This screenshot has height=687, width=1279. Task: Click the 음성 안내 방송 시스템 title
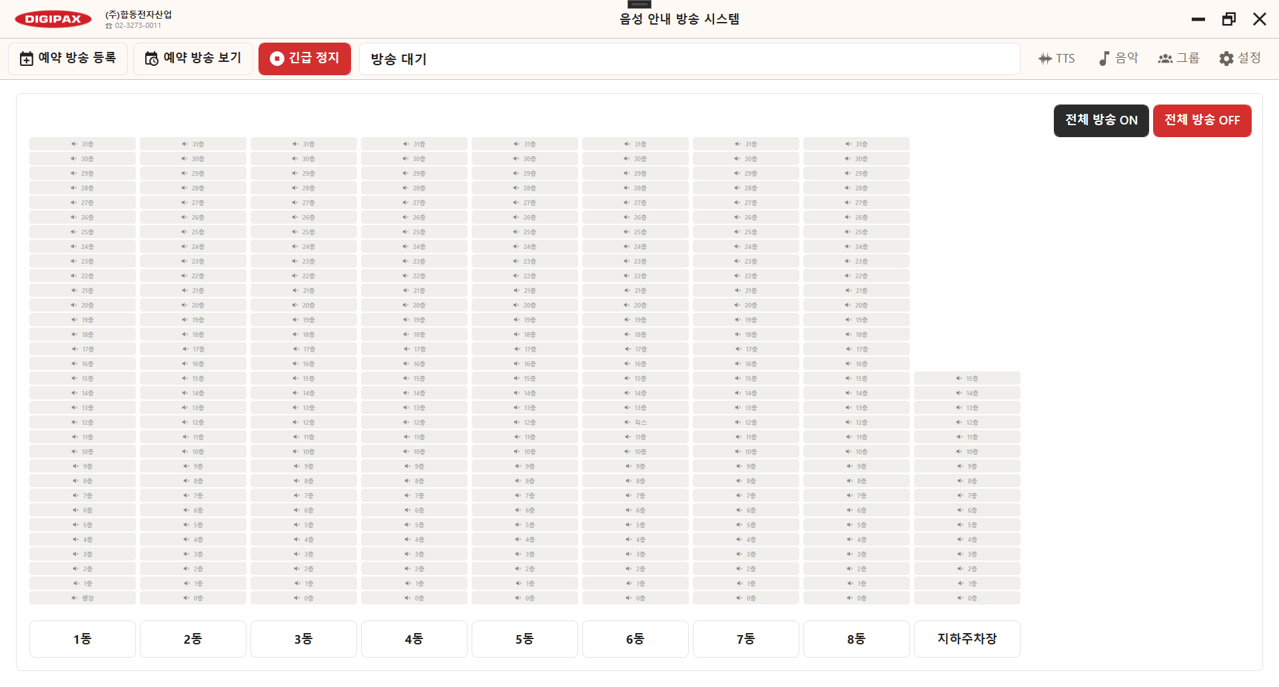(x=679, y=19)
